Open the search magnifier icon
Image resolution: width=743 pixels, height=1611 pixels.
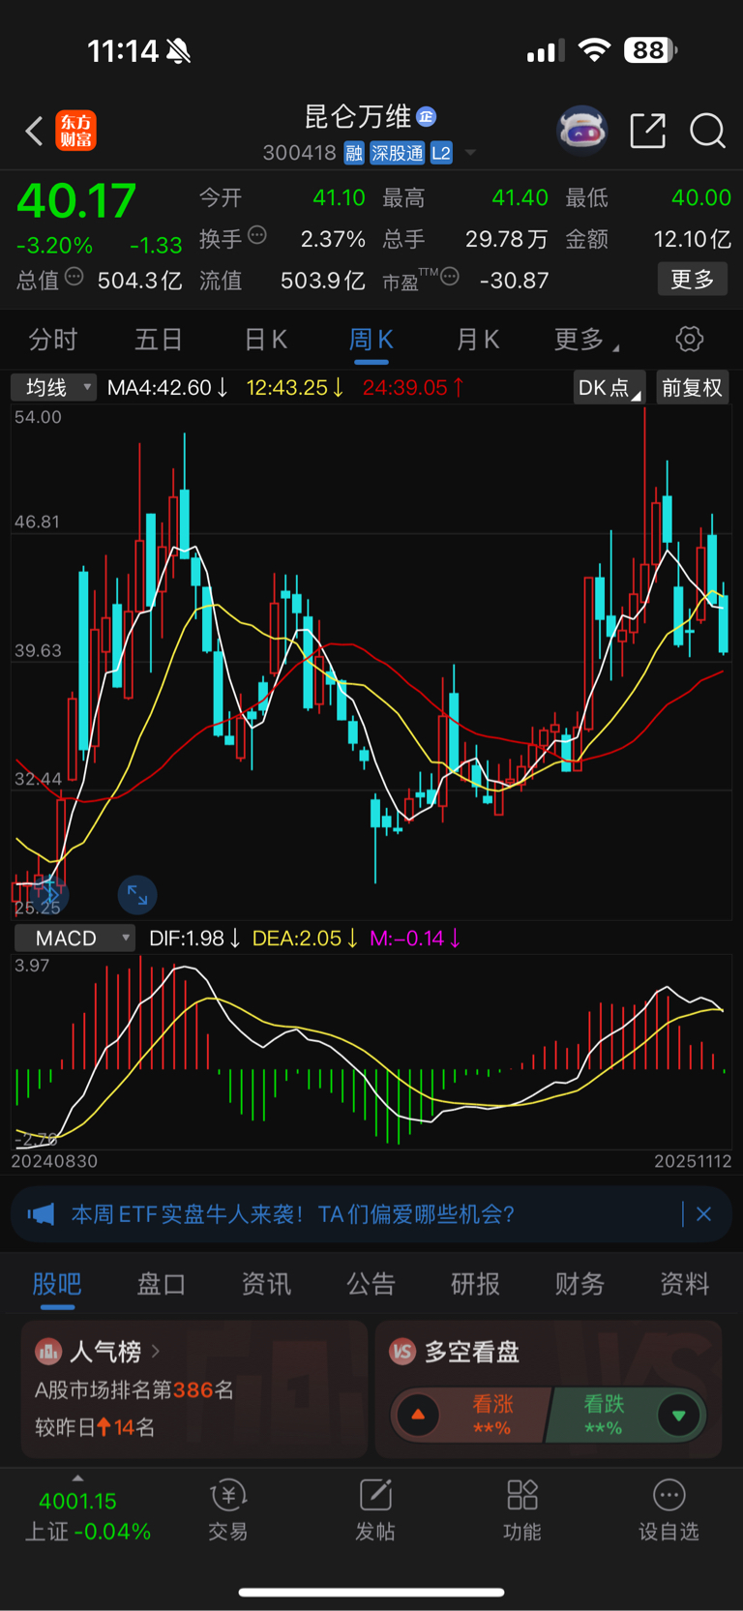coord(707,131)
